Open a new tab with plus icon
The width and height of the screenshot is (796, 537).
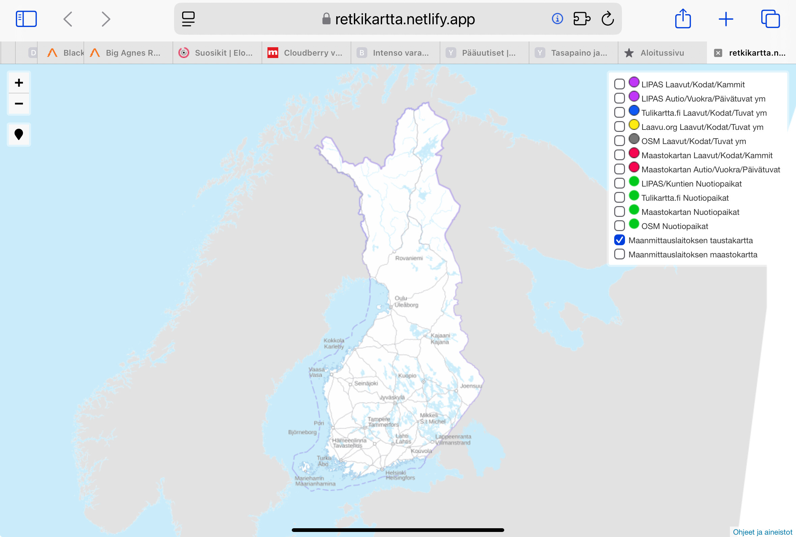click(x=726, y=19)
